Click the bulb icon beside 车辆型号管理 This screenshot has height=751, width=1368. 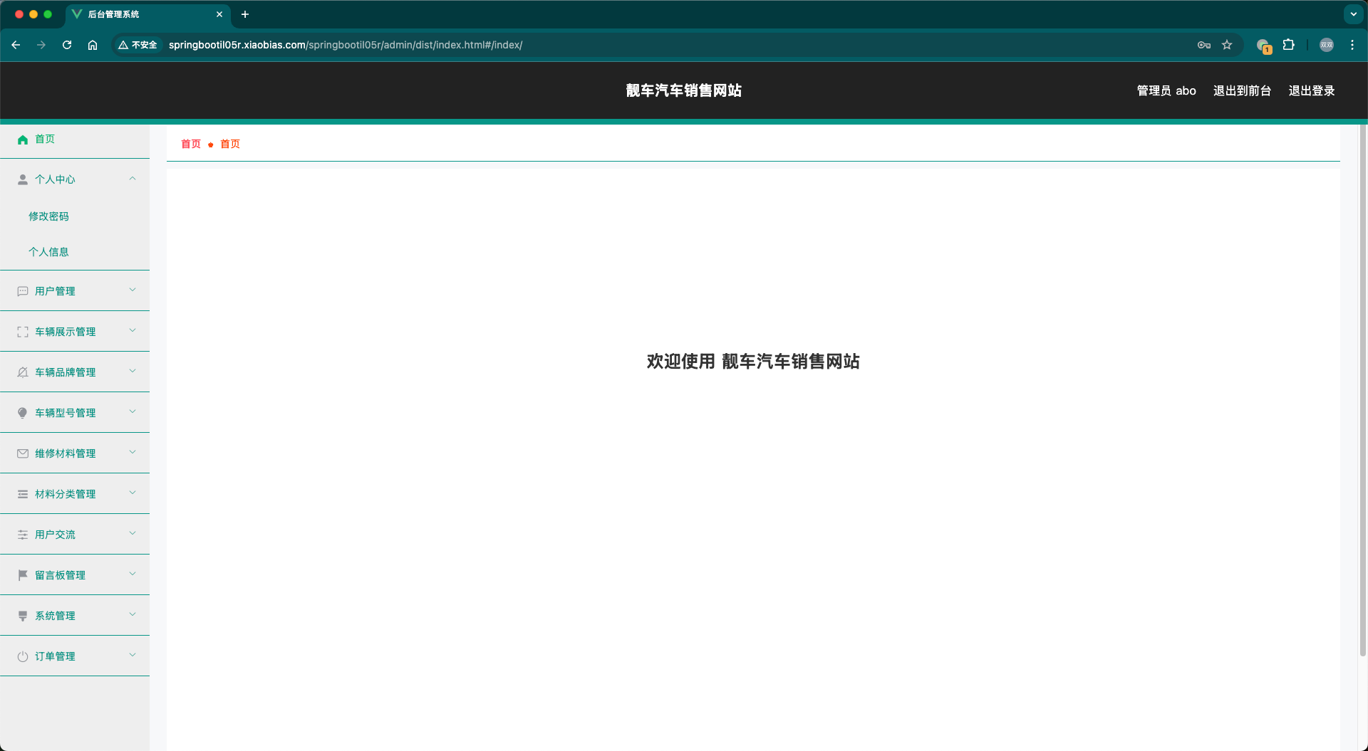pos(23,413)
